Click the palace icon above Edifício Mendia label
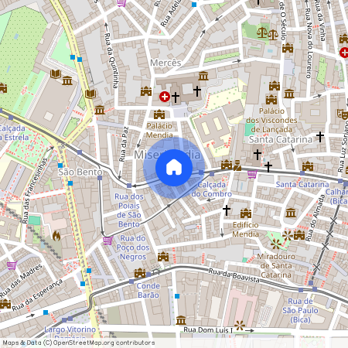This screenshot has width=348, height=348. [x=246, y=213]
